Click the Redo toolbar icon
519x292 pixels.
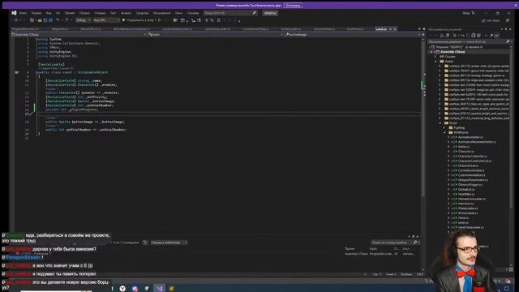[x=66, y=20]
